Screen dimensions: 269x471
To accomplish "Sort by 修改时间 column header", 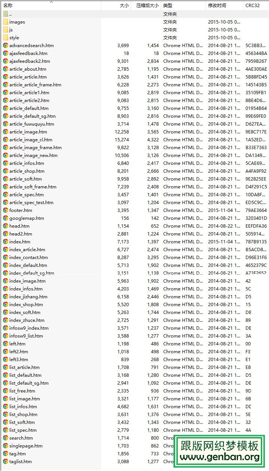I will point(217,6).
